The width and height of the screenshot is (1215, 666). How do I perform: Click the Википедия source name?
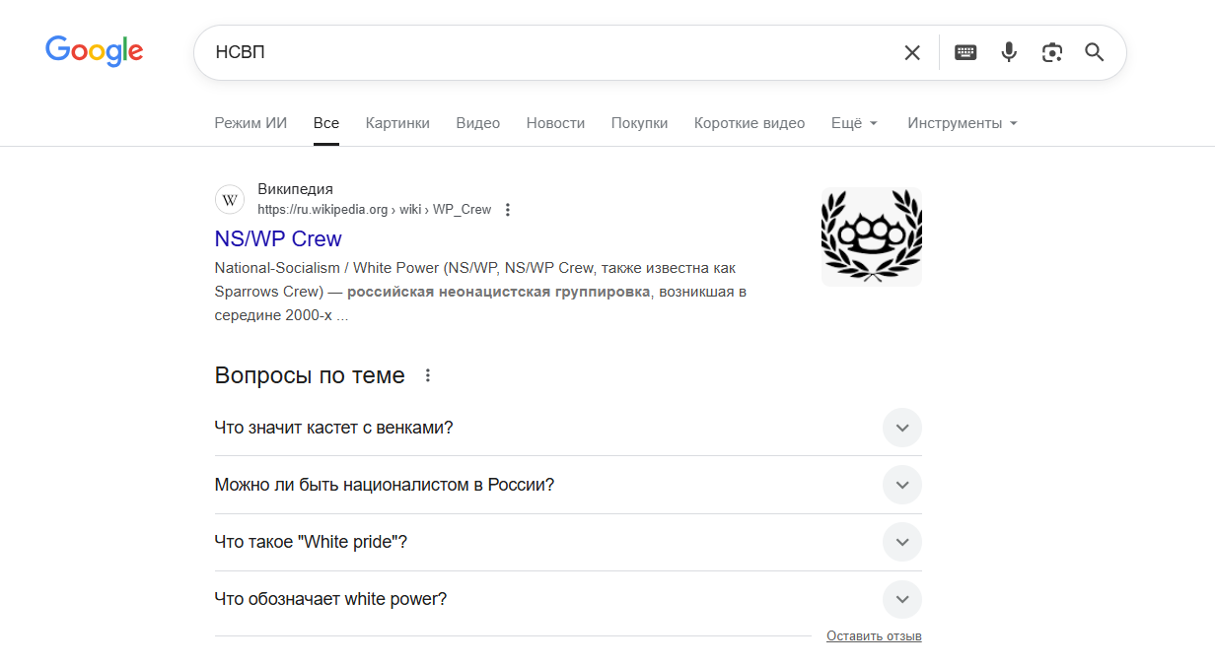click(x=295, y=189)
